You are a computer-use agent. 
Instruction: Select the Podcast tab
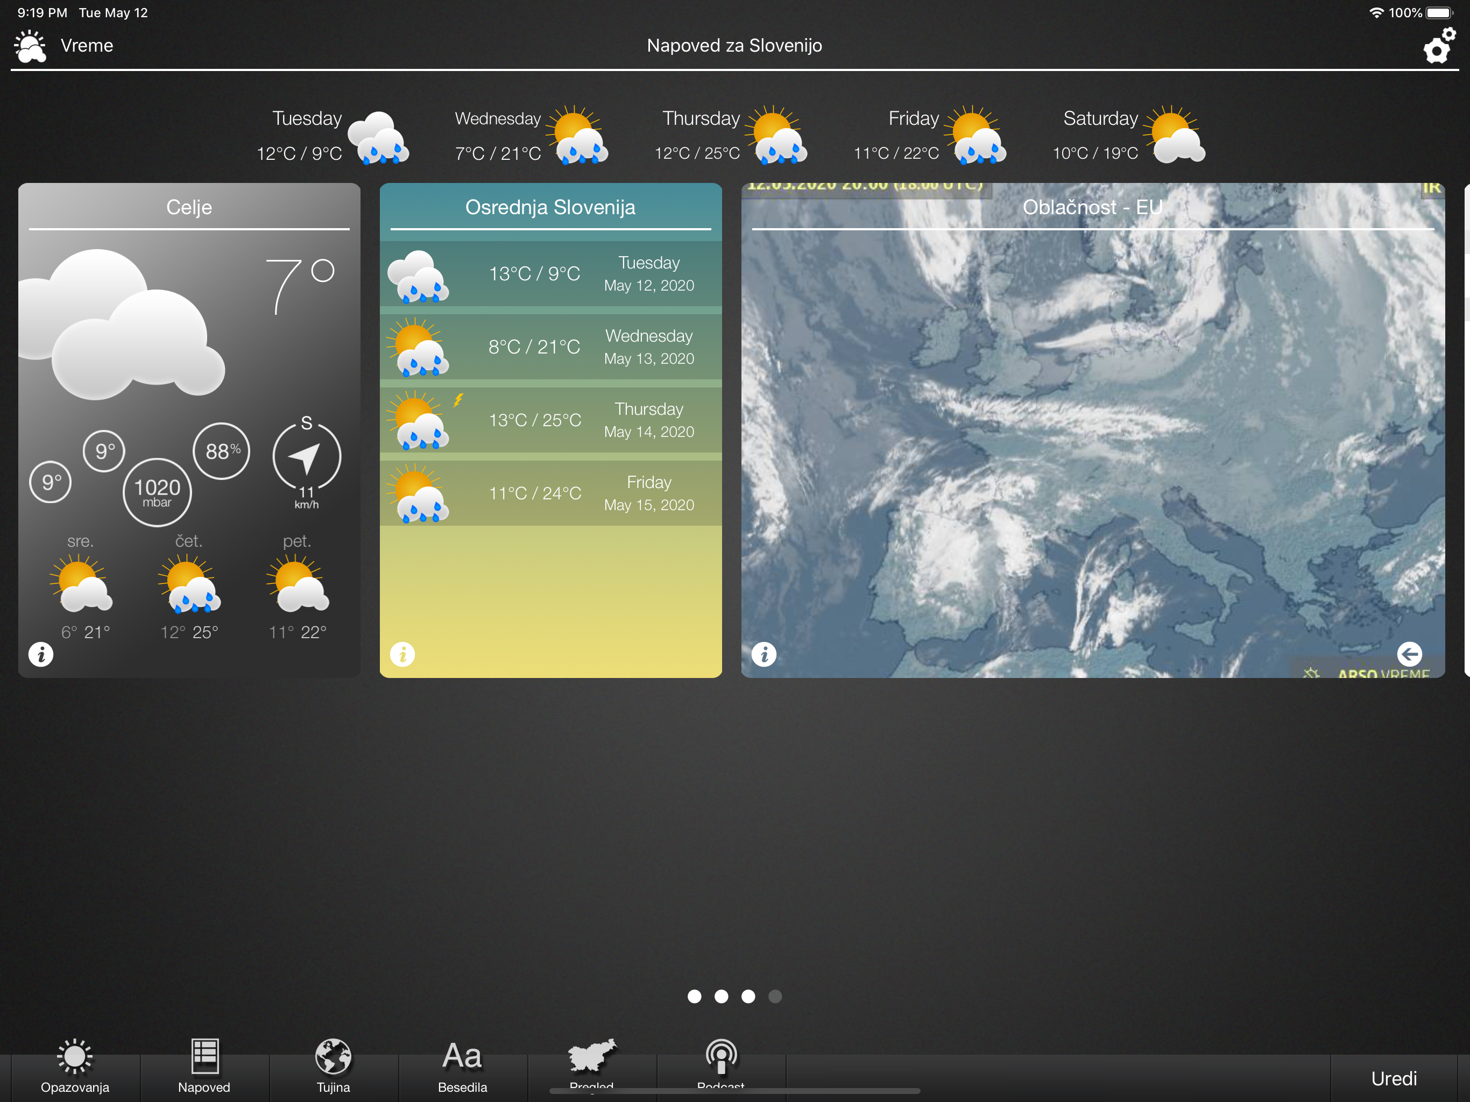721,1063
